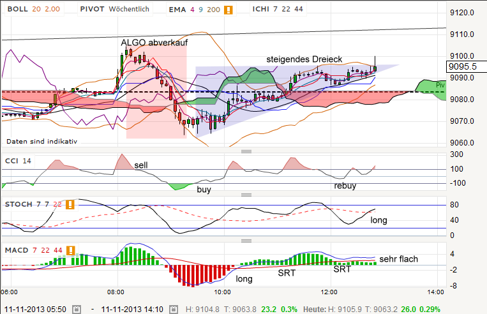The image size is (487, 314).
Task: Click the red shaded ALGO selloff rectangle
Action: tap(156, 92)
